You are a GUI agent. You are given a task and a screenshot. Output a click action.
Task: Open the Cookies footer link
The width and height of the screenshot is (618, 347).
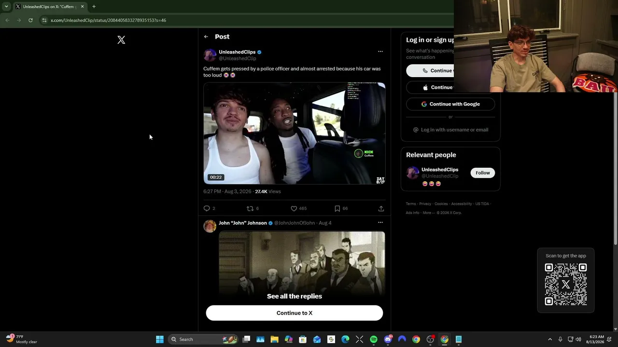click(x=441, y=204)
